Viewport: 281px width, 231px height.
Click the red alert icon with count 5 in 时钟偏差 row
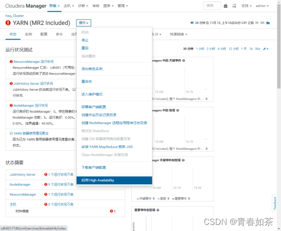[x=111, y=211]
